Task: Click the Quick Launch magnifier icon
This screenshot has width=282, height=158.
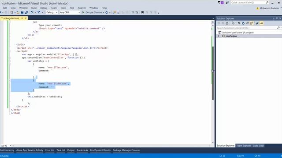Action: point(267,3)
